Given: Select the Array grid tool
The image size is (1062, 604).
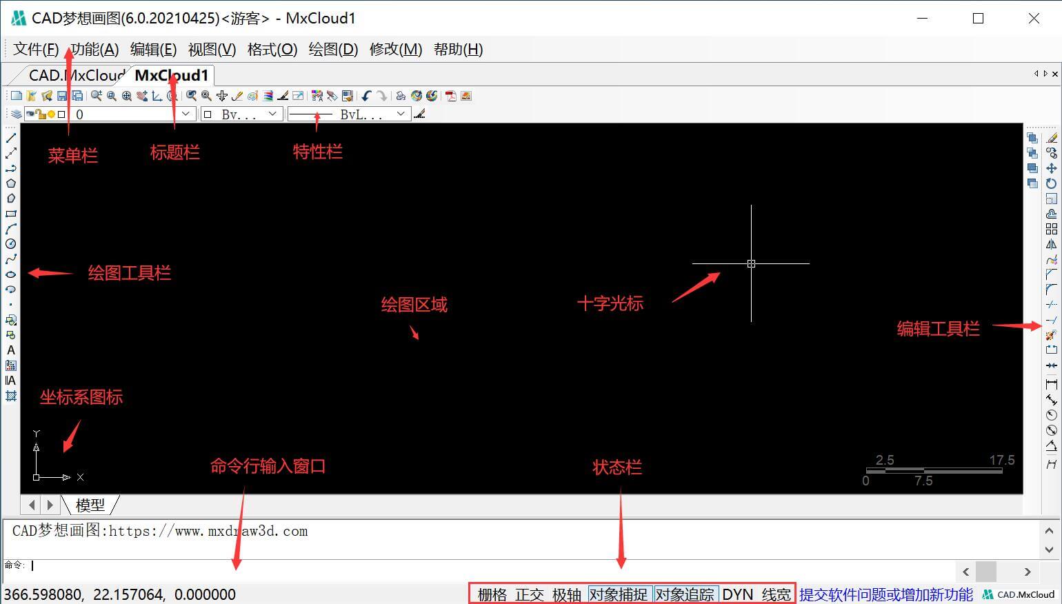Looking at the screenshot, I should click(x=1052, y=229).
